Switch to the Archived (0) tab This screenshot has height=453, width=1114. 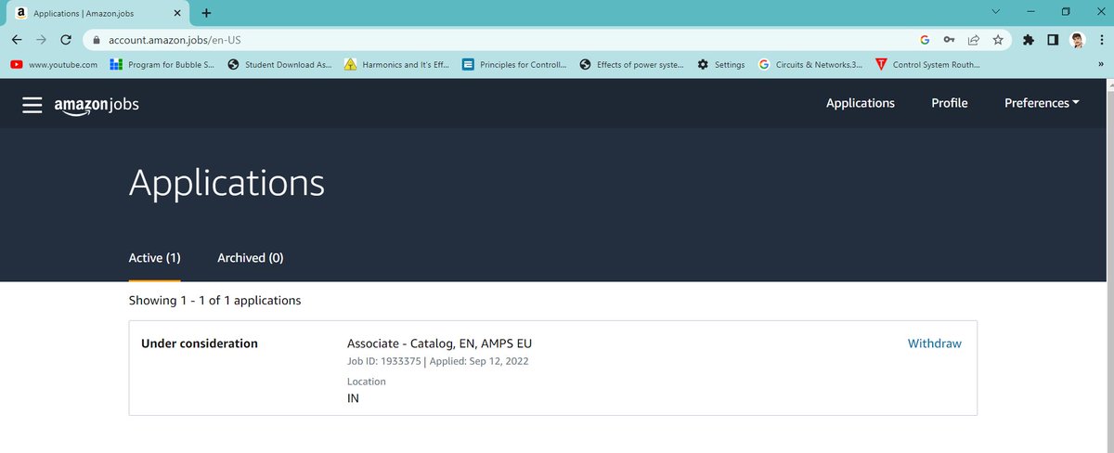(251, 257)
